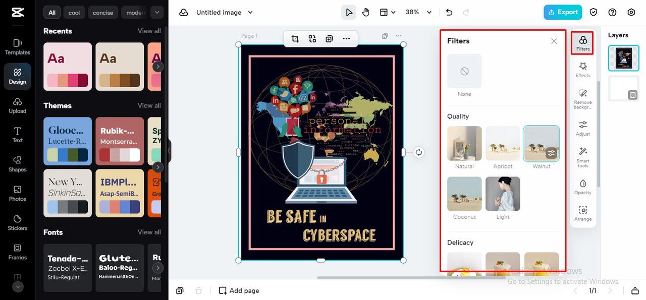Select the Design sidebar tab

pyautogui.click(x=18, y=76)
